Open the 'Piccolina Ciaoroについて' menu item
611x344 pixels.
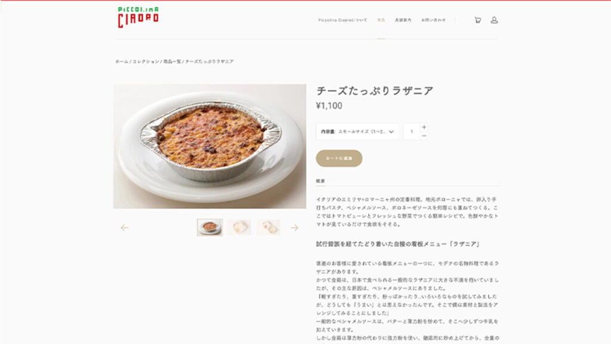pos(342,20)
